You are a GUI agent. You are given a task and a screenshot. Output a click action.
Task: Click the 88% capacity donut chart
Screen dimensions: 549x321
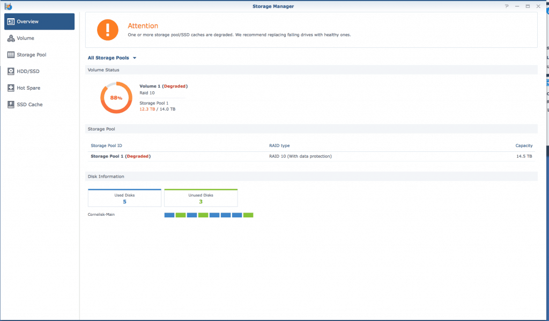[x=116, y=98]
